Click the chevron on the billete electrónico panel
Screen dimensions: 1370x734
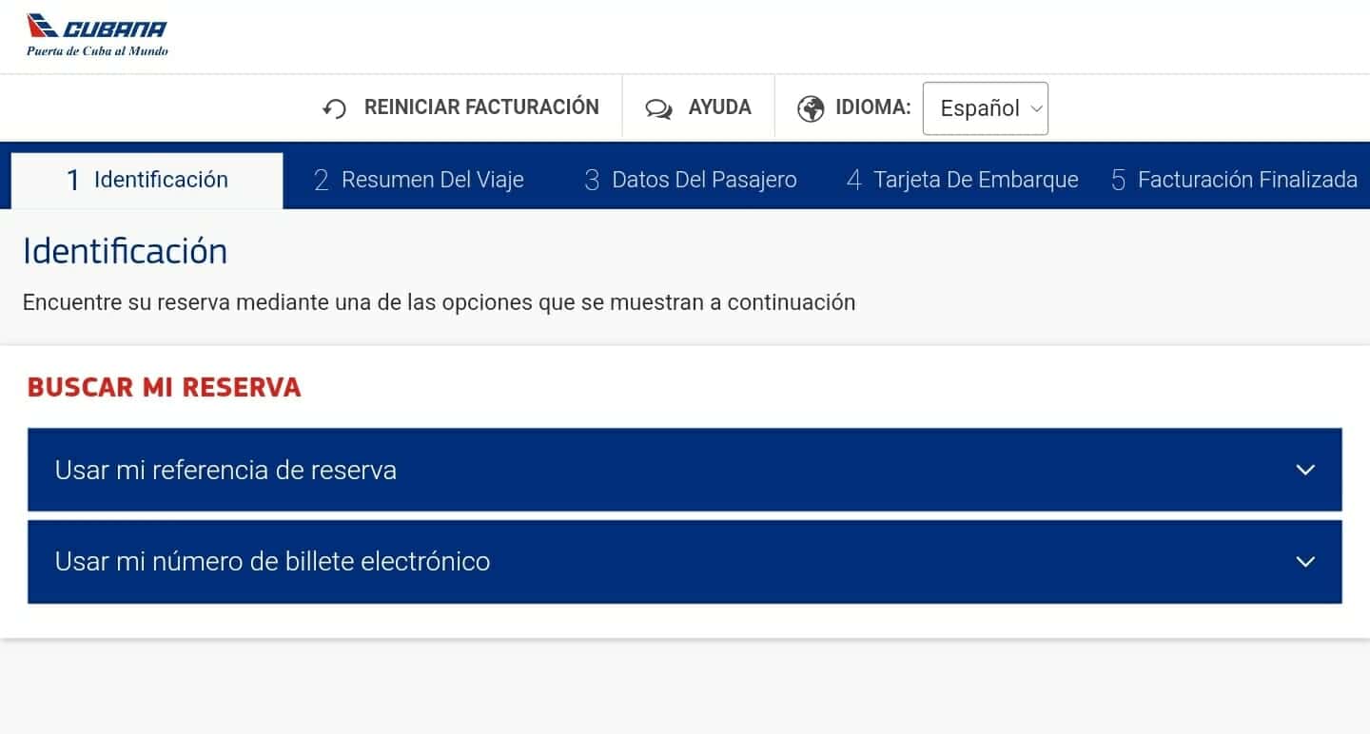coord(1305,562)
